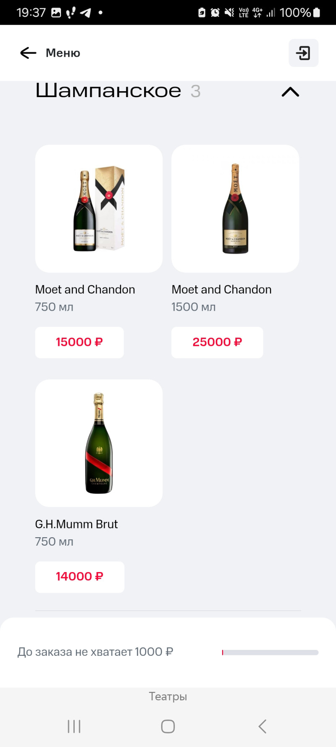Tap the back arrow icon
336x747 pixels.
point(28,53)
